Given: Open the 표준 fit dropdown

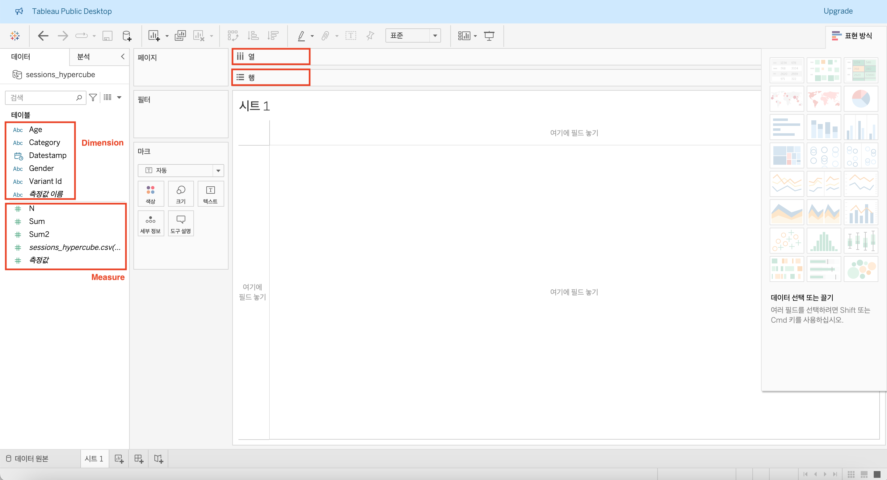Looking at the screenshot, I should pyautogui.click(x=435, y=35).
